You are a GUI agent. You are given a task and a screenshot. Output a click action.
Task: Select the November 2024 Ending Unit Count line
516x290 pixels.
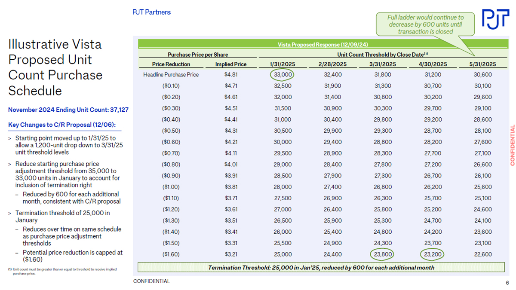click(68, 110)
